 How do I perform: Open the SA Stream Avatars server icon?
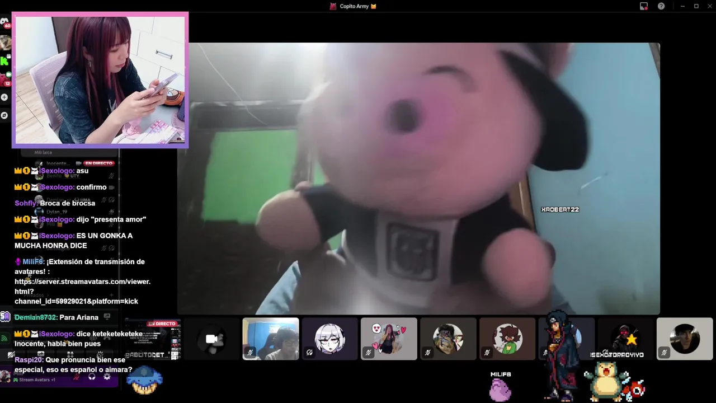tap(5, 317)
